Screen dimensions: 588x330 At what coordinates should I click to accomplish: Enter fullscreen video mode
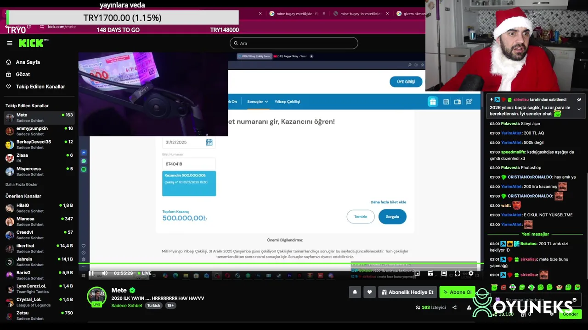458,273
